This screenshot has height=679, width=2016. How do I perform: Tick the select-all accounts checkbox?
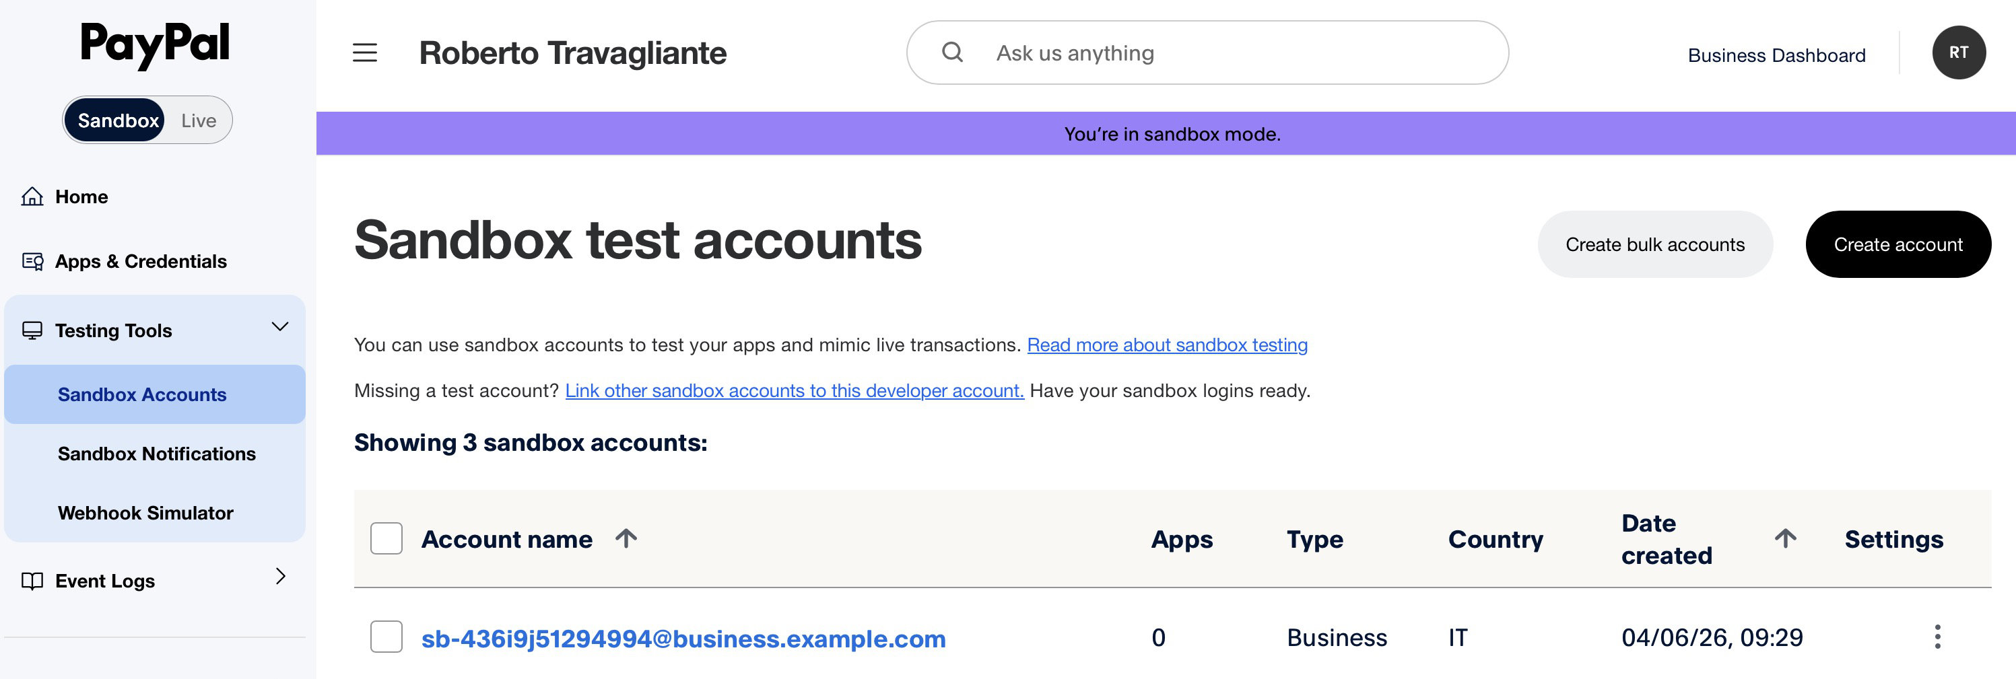click(x=386, y=538)
